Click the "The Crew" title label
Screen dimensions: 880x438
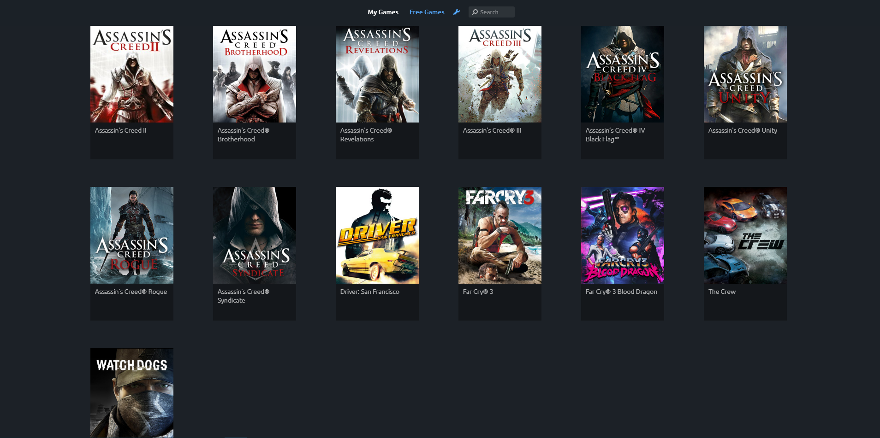pyautogui.click(x=722, y=292)
